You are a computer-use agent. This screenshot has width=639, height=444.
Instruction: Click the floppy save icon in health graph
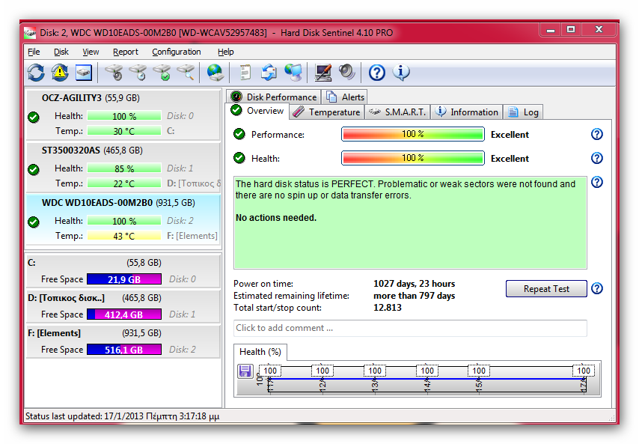(x=245, y=371)
